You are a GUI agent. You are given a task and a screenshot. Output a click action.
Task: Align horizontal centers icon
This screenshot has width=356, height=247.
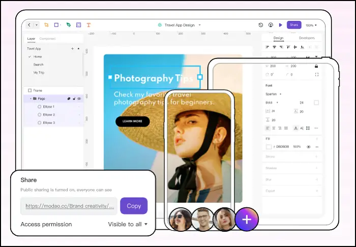pyautogui.click(x=274, y=47)
